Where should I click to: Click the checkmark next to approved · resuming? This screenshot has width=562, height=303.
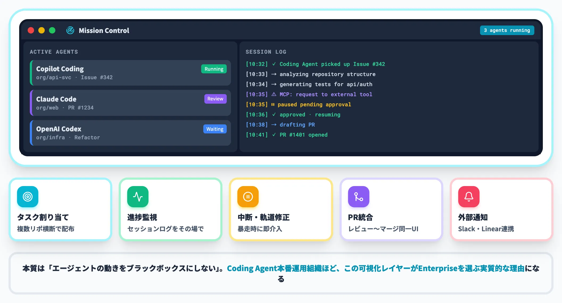tap(274, 115)
